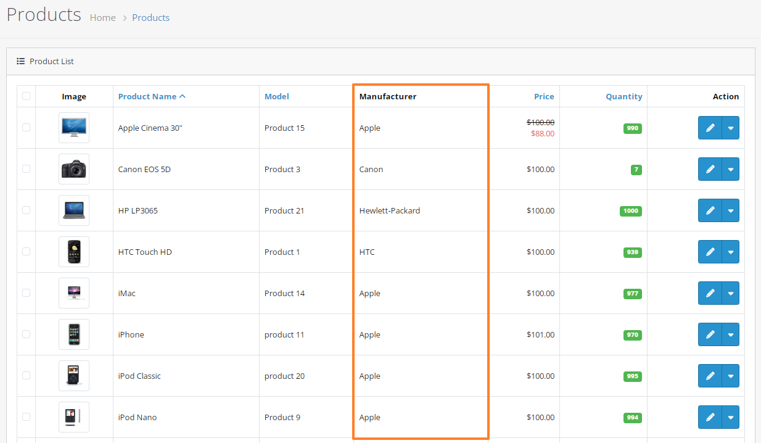Screen dimensions: 761x443
Task: Check the box for iPhone row
Action: pos(26,334)
